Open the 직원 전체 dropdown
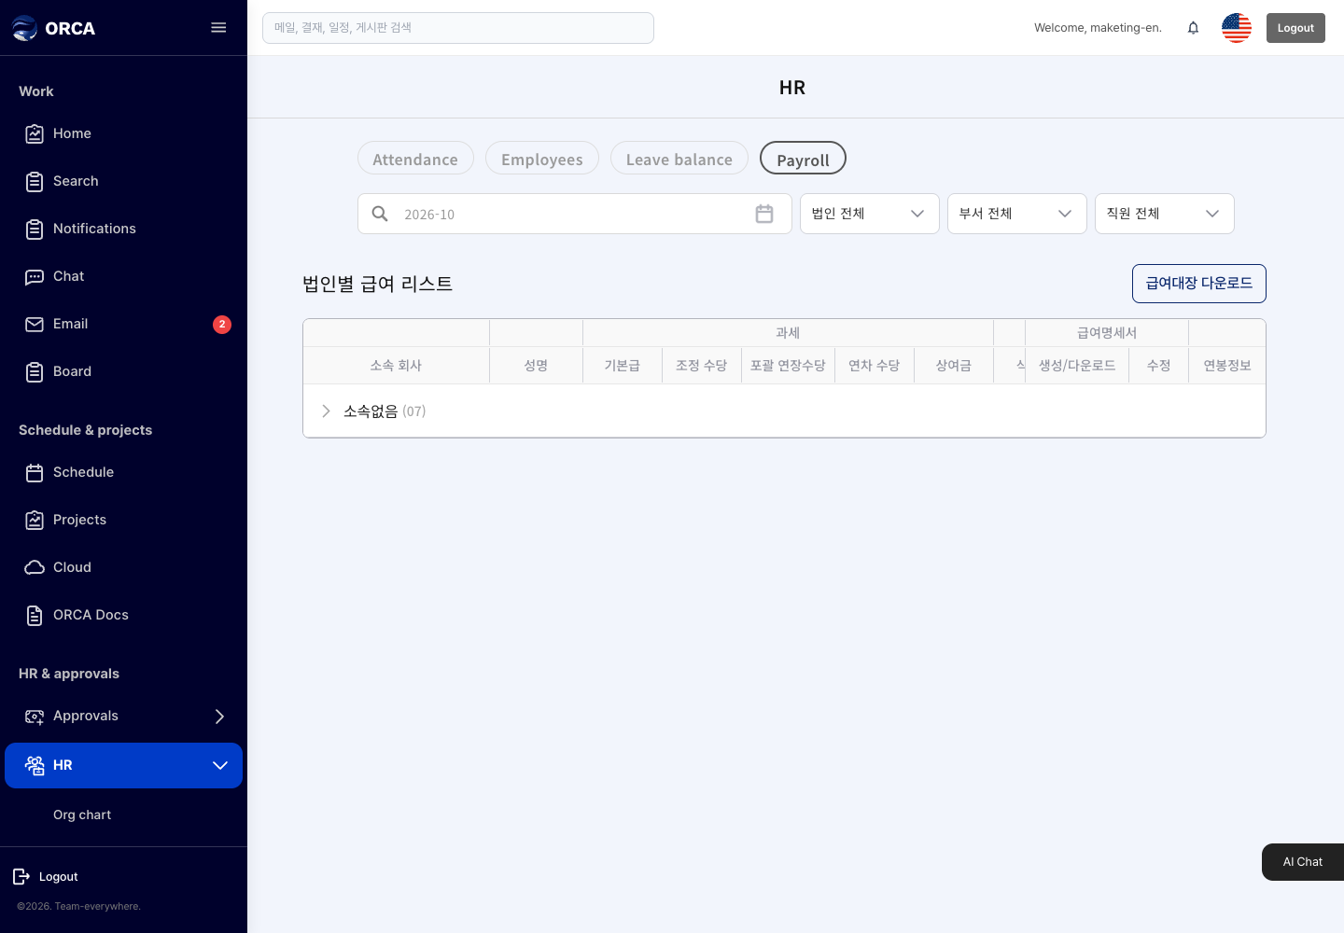Viewport: 1344px width, 933px height. (1164, 214)
